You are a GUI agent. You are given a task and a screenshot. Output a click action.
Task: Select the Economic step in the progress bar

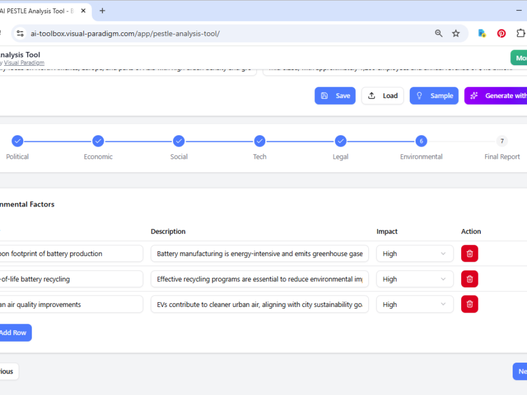coord(98,141)
